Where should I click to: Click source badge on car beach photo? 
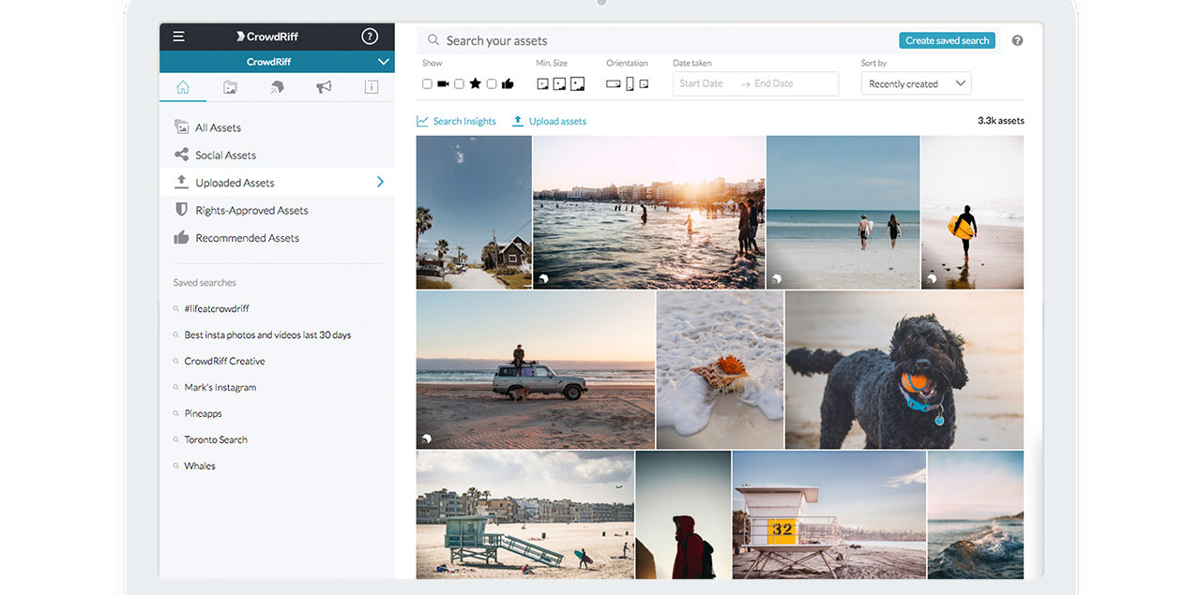point(427,439)
